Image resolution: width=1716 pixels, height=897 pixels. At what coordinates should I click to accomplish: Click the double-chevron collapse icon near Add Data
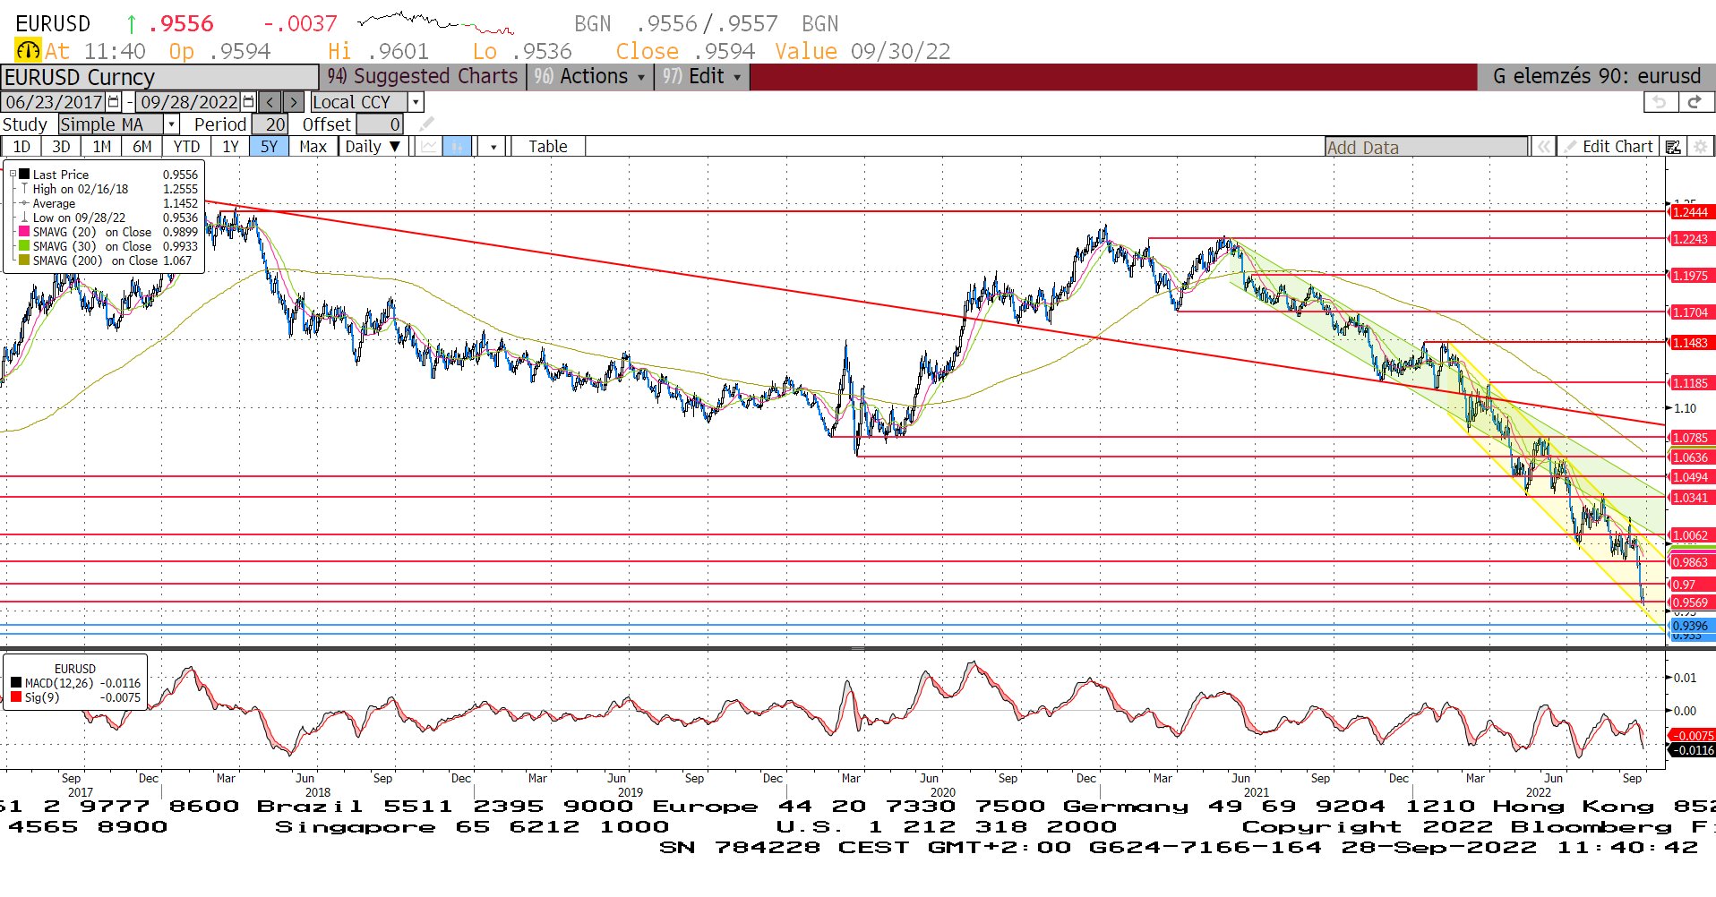1544,147
